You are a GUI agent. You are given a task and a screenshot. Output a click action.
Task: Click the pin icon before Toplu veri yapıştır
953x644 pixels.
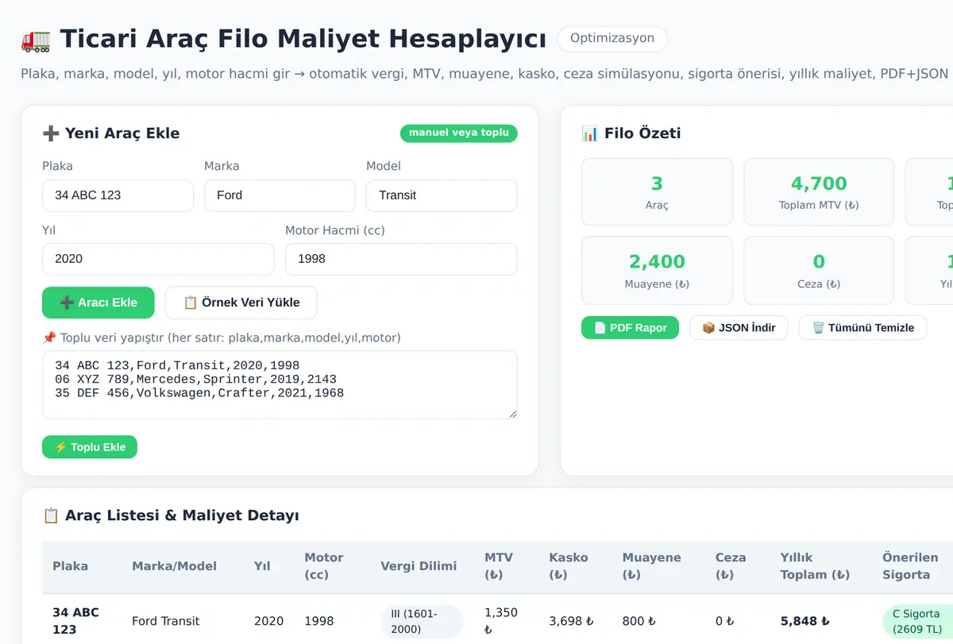tap(49, 337)
